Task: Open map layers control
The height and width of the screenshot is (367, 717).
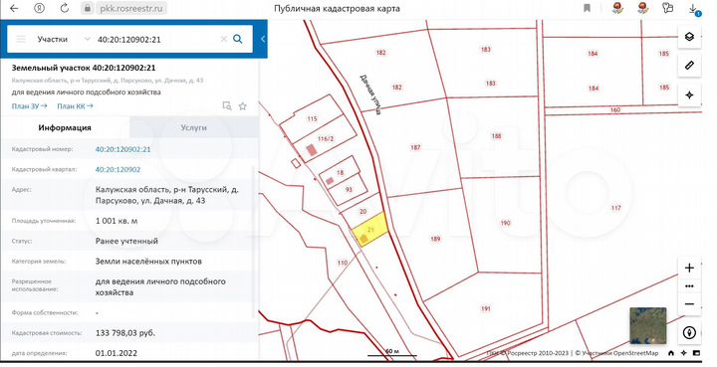Action: click(689, 37)
